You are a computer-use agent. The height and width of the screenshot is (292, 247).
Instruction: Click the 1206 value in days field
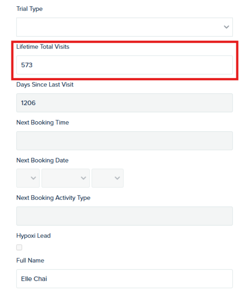28,103
